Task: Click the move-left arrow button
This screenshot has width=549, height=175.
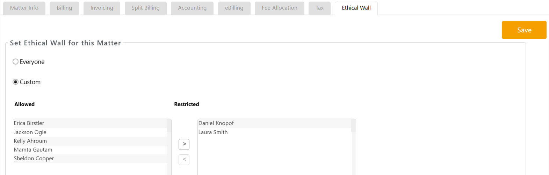Action: click(x=184, y=160)
